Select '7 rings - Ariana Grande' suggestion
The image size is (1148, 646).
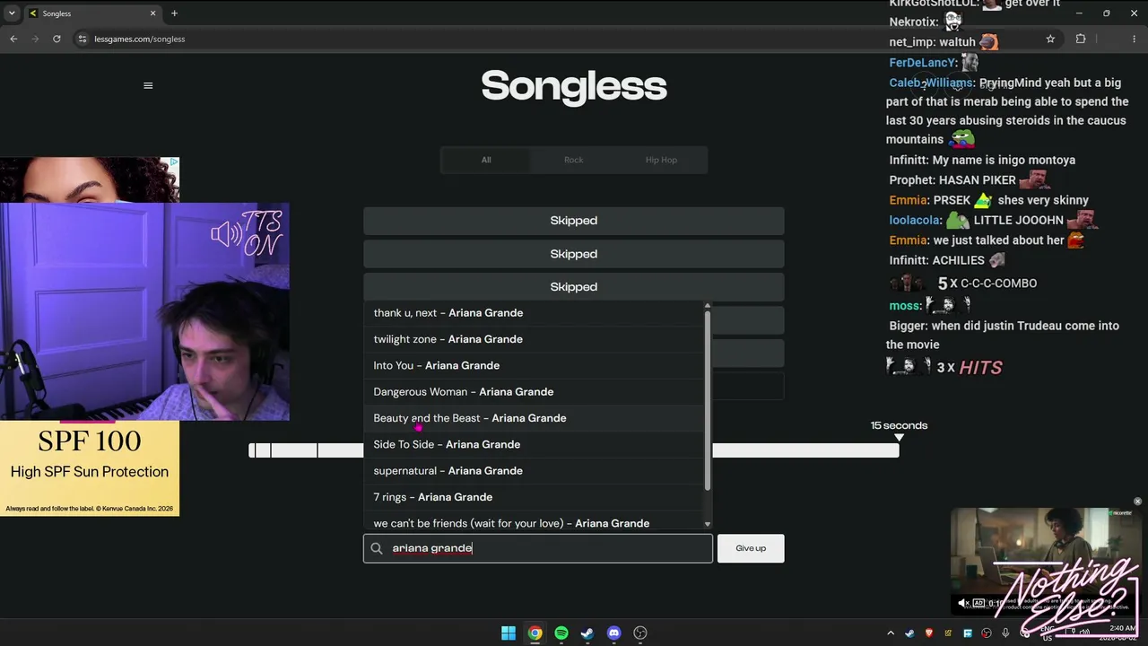tap(534, 497)
